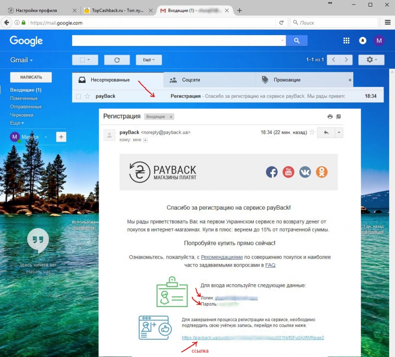395x357 pixels.
Task: Go to the next page of messages
Action: point(346,60)
